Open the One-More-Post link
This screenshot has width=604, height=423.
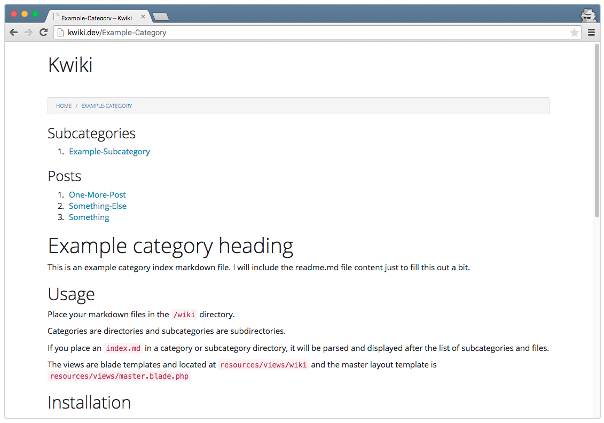97,194
